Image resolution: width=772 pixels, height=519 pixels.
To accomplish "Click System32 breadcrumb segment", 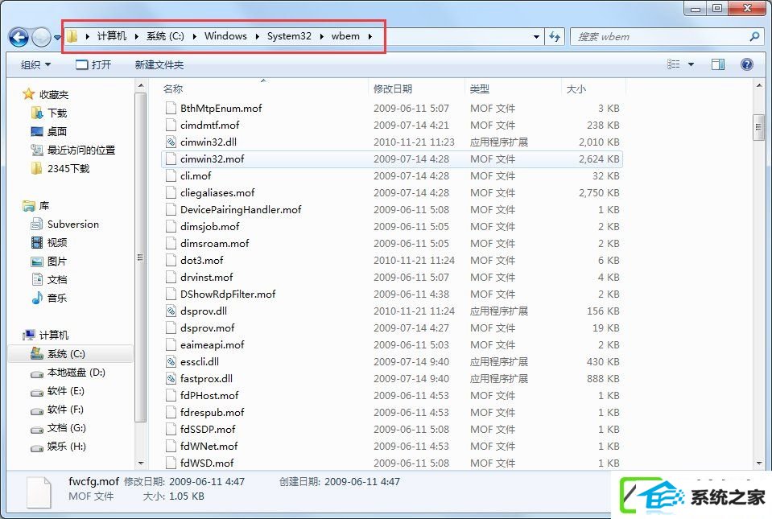I will click(x=289, y=36).
